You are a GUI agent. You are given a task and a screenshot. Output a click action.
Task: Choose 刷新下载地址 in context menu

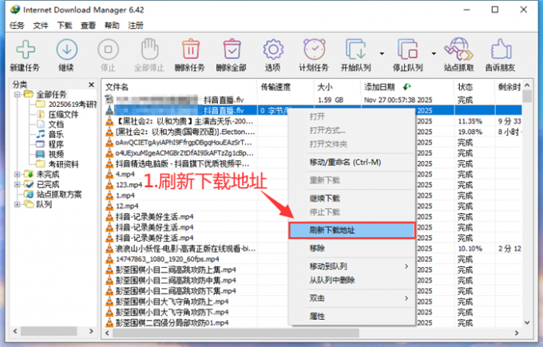352,231
